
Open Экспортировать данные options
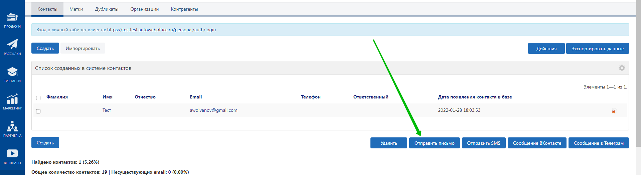(x=597, y=49)
